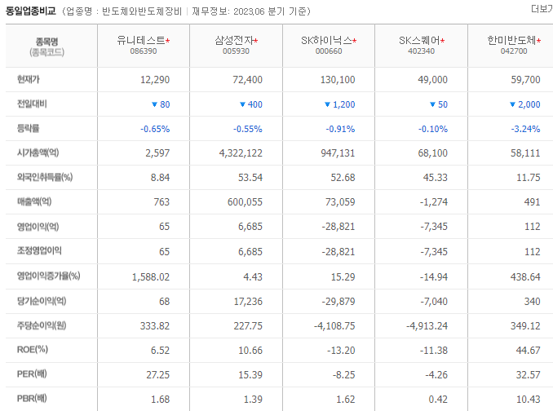Select the 조정영업이익 row label
The height and width of the screenshot is (411, 553).
39,250
